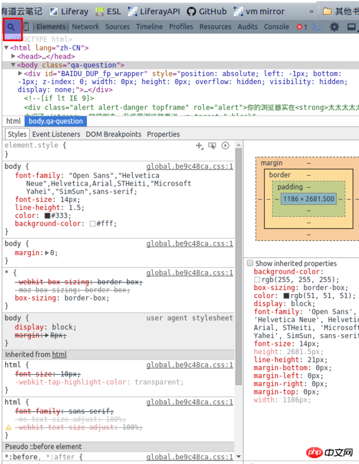359x464 pixels.
Task: Collapse the body qa-question node
Action: click(13, 65)
